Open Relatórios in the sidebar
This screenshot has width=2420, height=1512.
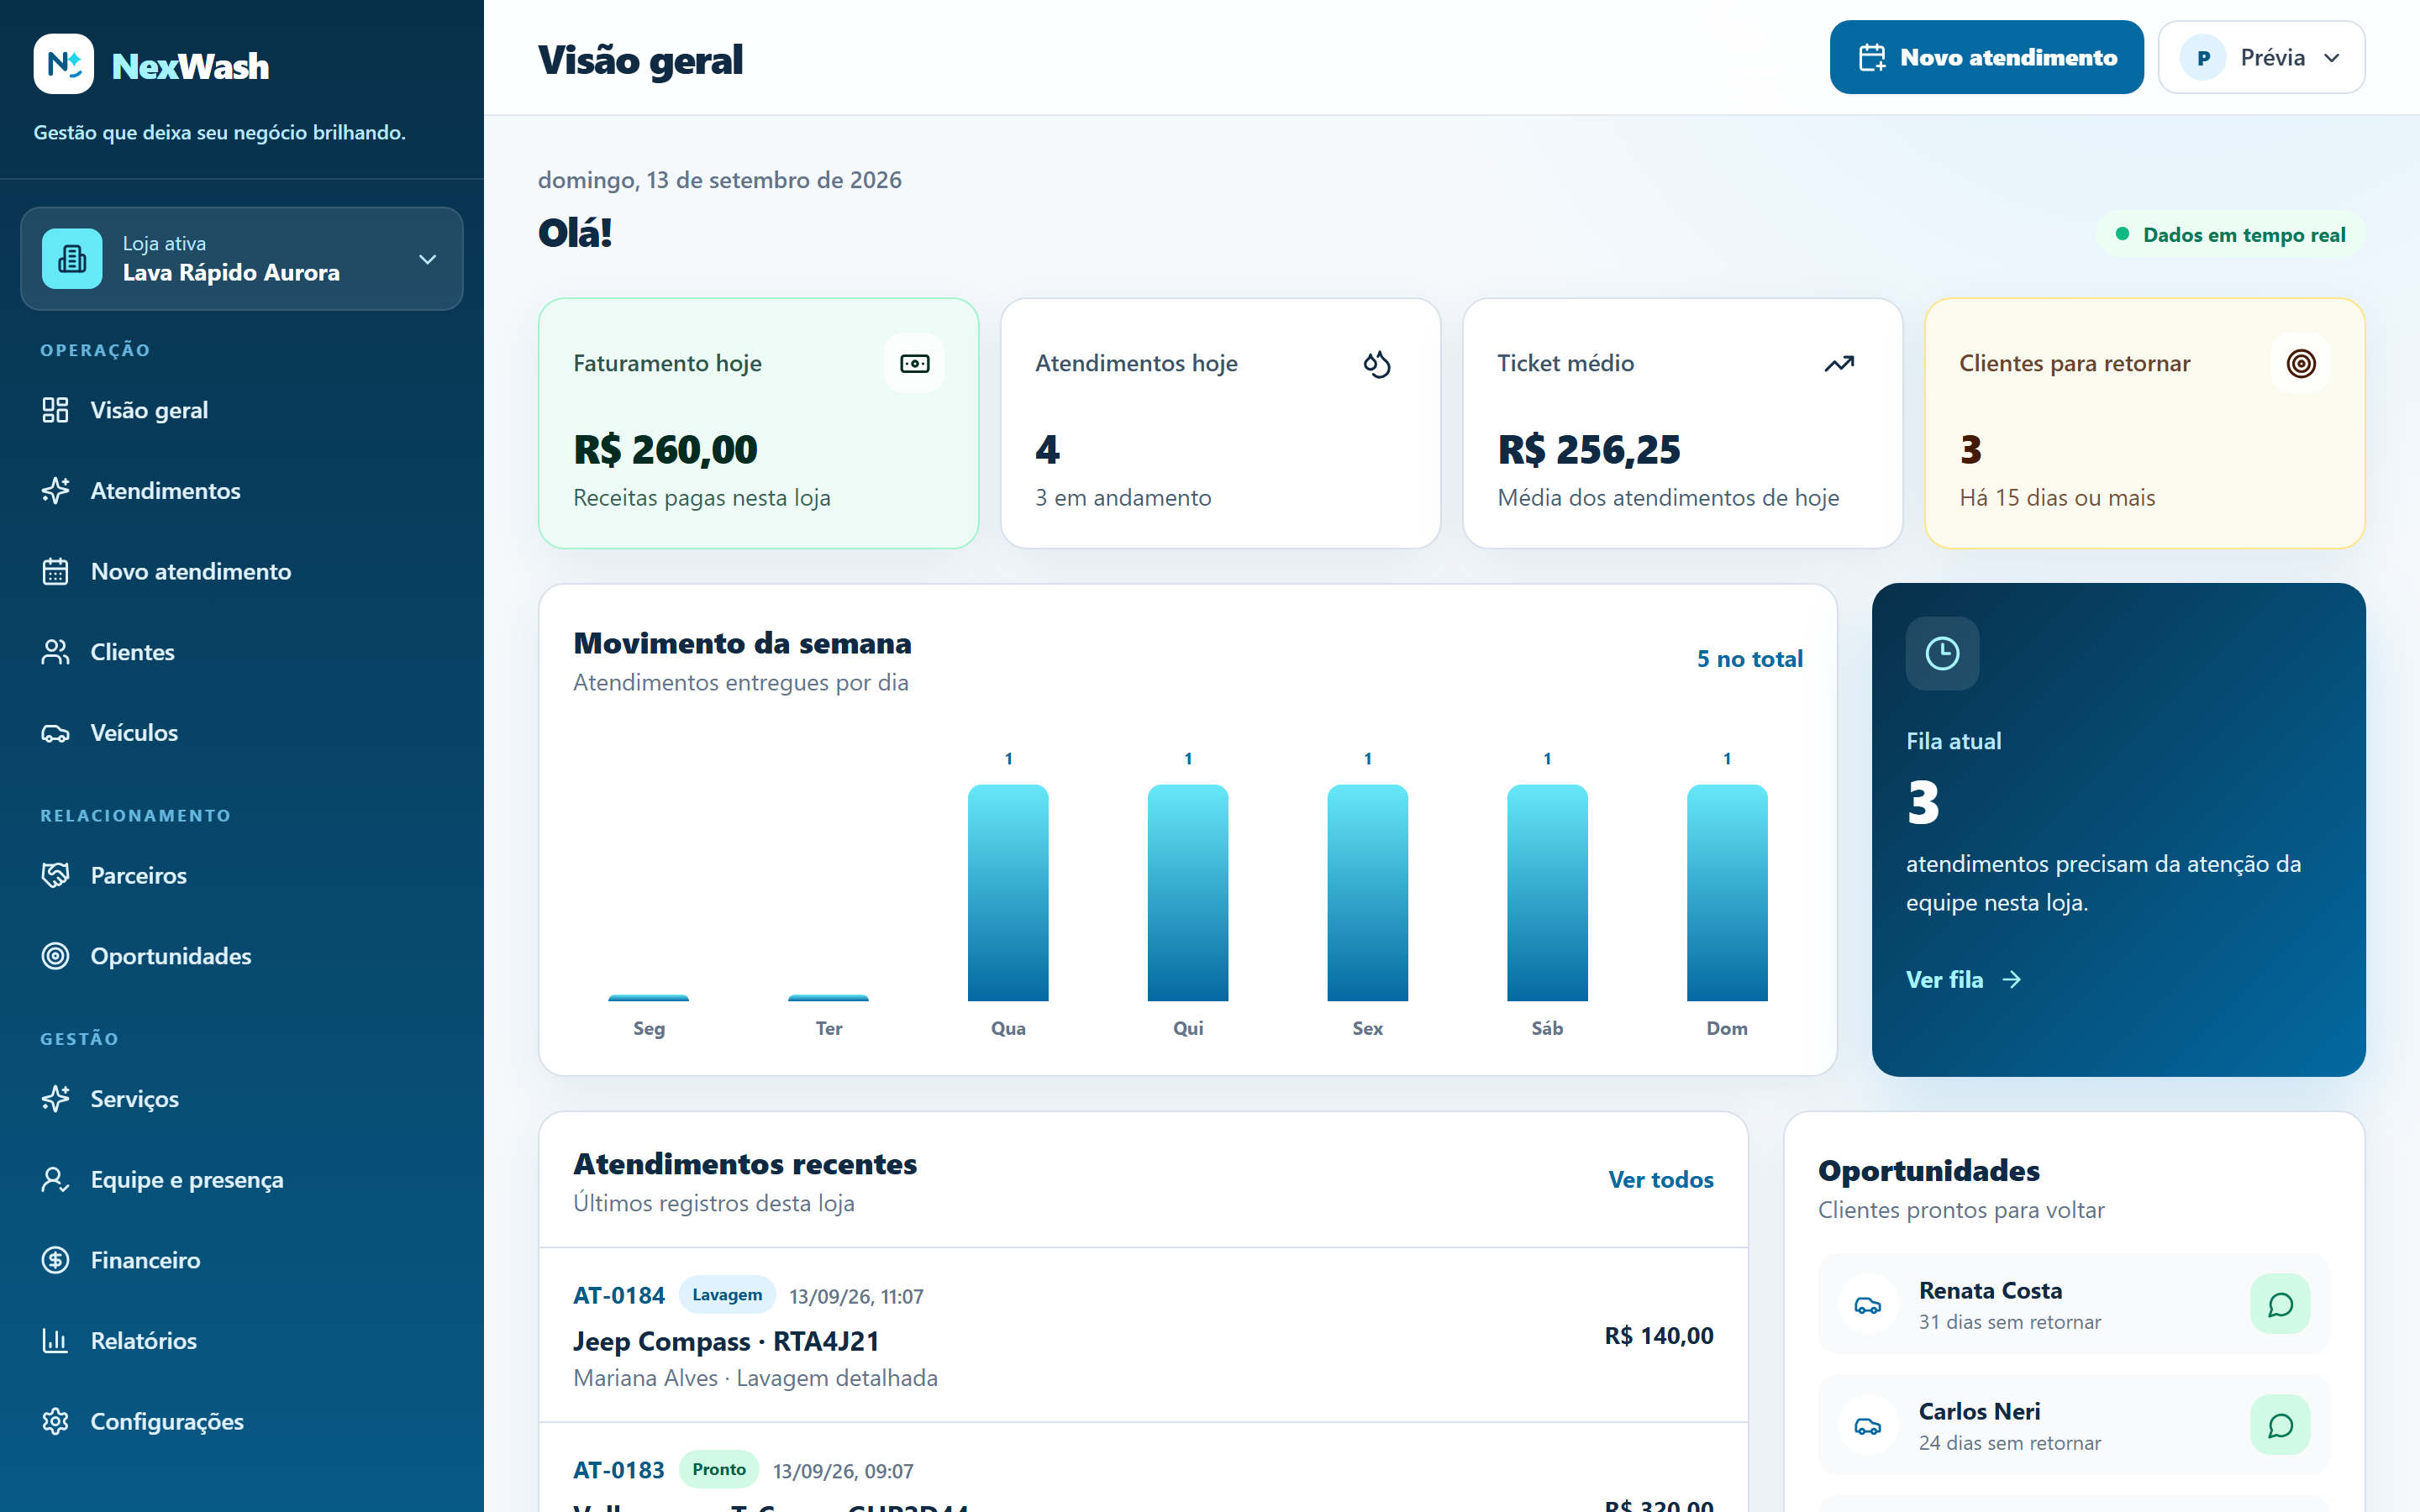click(x=242, y=1341)
